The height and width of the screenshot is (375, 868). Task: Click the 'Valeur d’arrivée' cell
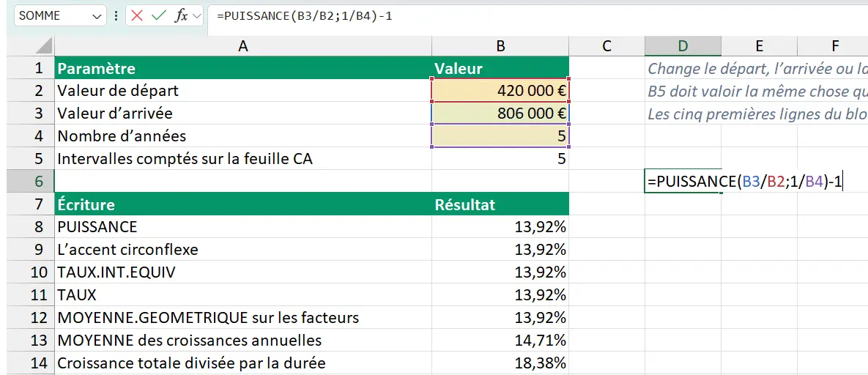pyautogui.click(x=242, y=113)
